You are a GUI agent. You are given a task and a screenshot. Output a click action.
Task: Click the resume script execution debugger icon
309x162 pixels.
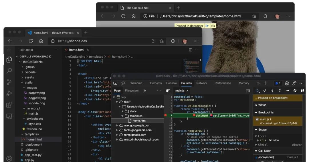257,91
